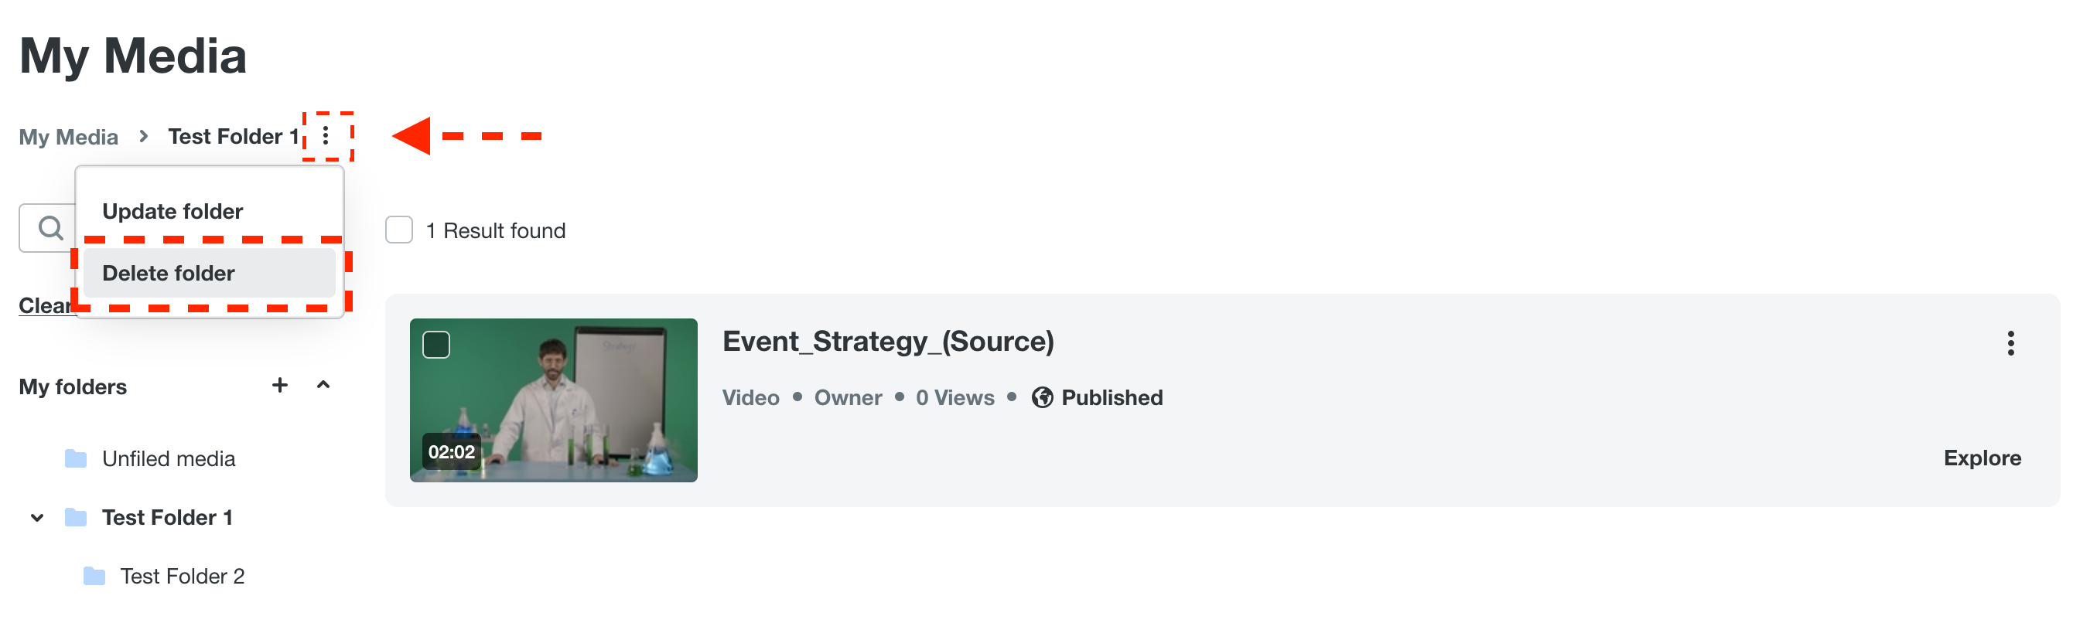Click the search magnifier icon

51,228
